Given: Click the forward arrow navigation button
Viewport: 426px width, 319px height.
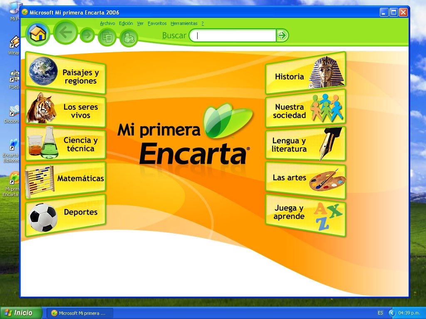Looking at the screenshot, I should tap(87, 35).
